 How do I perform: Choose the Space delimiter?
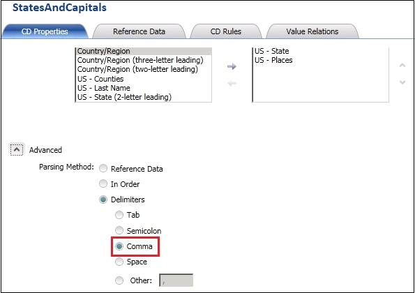(119, 262)
